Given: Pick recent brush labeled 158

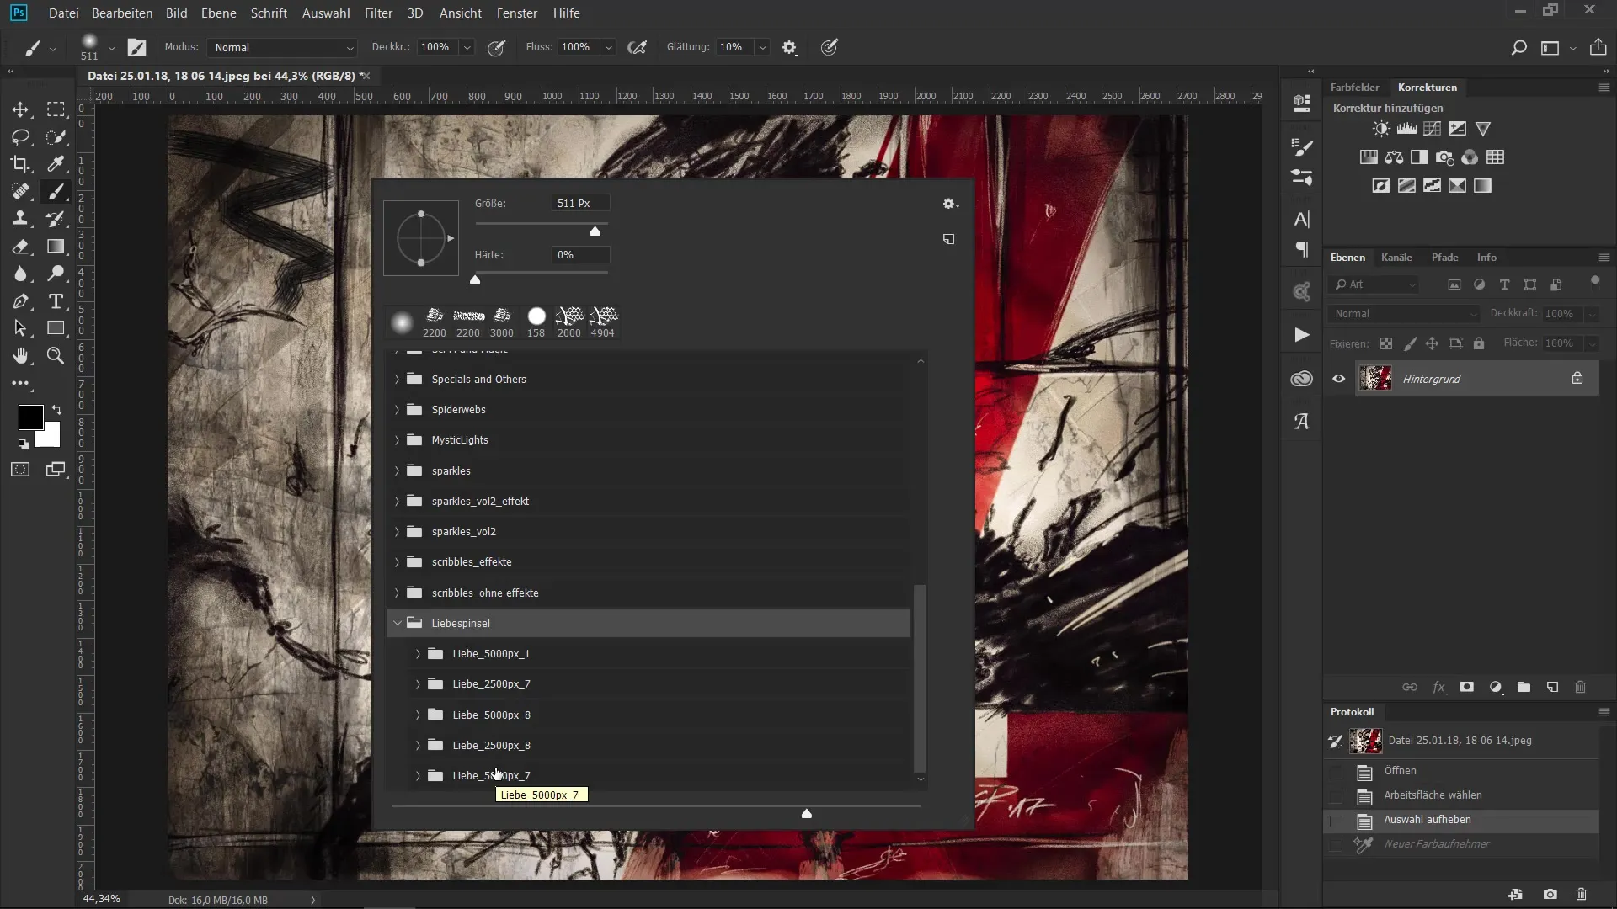Looking at the screenshot, I should tap(536, 322).
